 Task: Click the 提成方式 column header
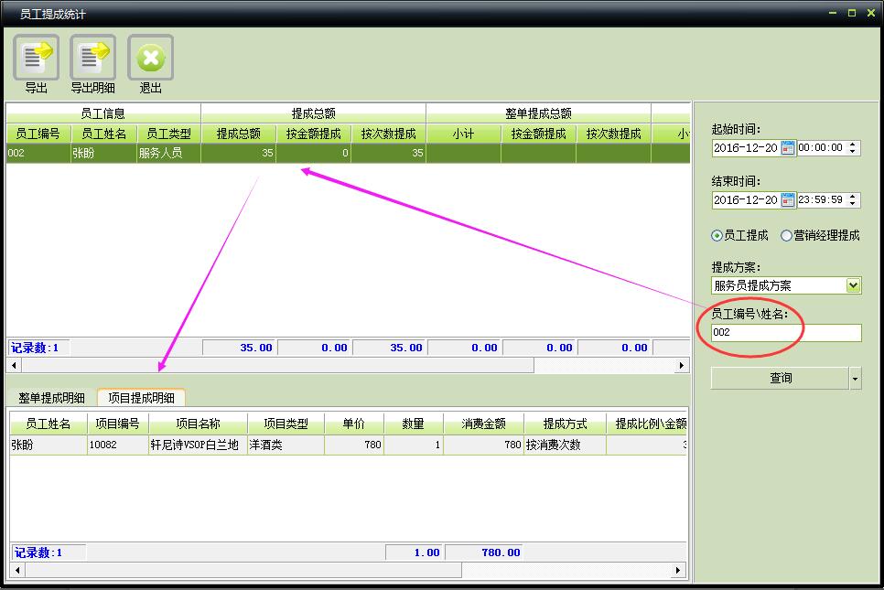[565, 424]
